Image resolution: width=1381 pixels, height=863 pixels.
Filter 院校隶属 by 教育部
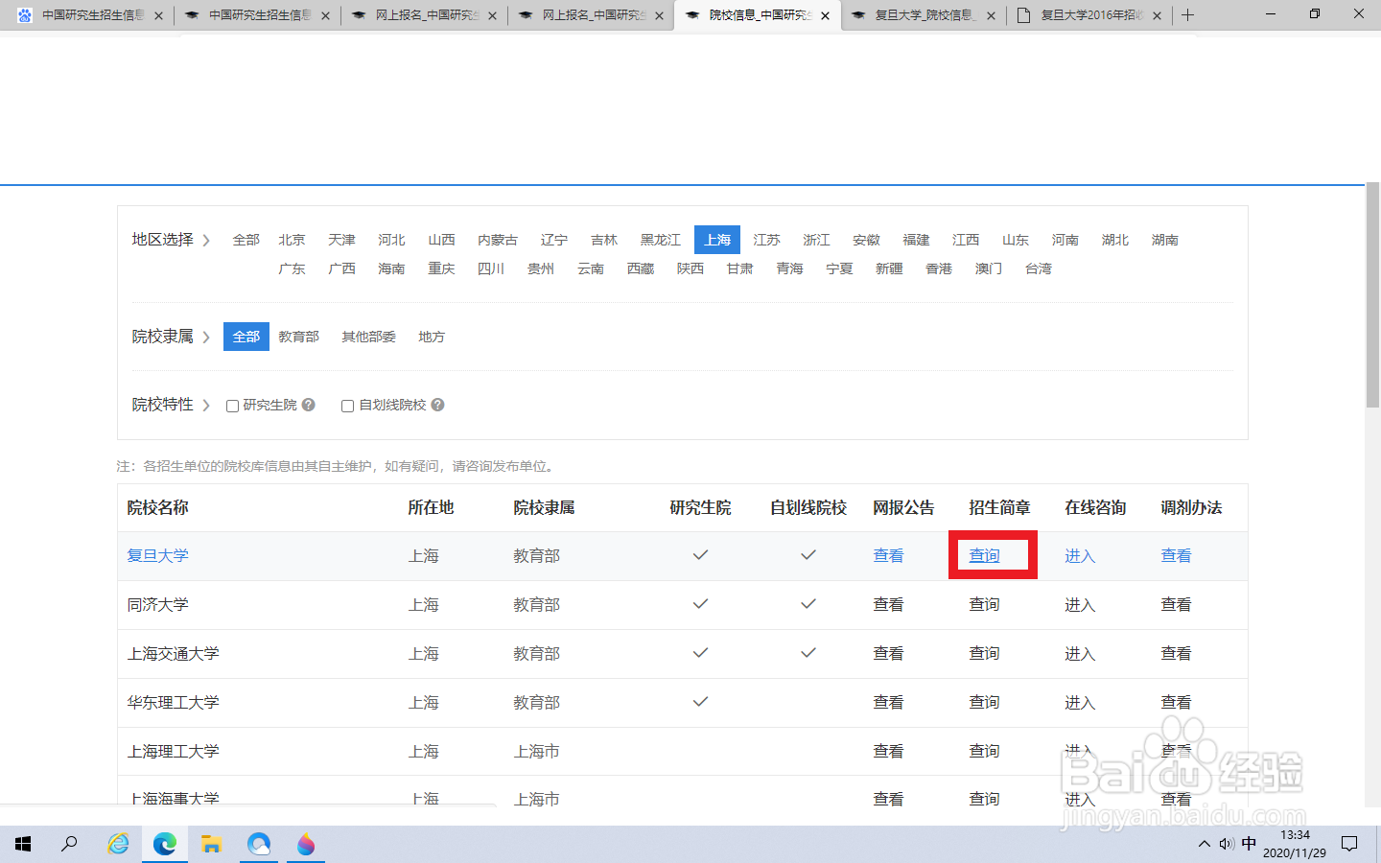[x=299, y=337]
